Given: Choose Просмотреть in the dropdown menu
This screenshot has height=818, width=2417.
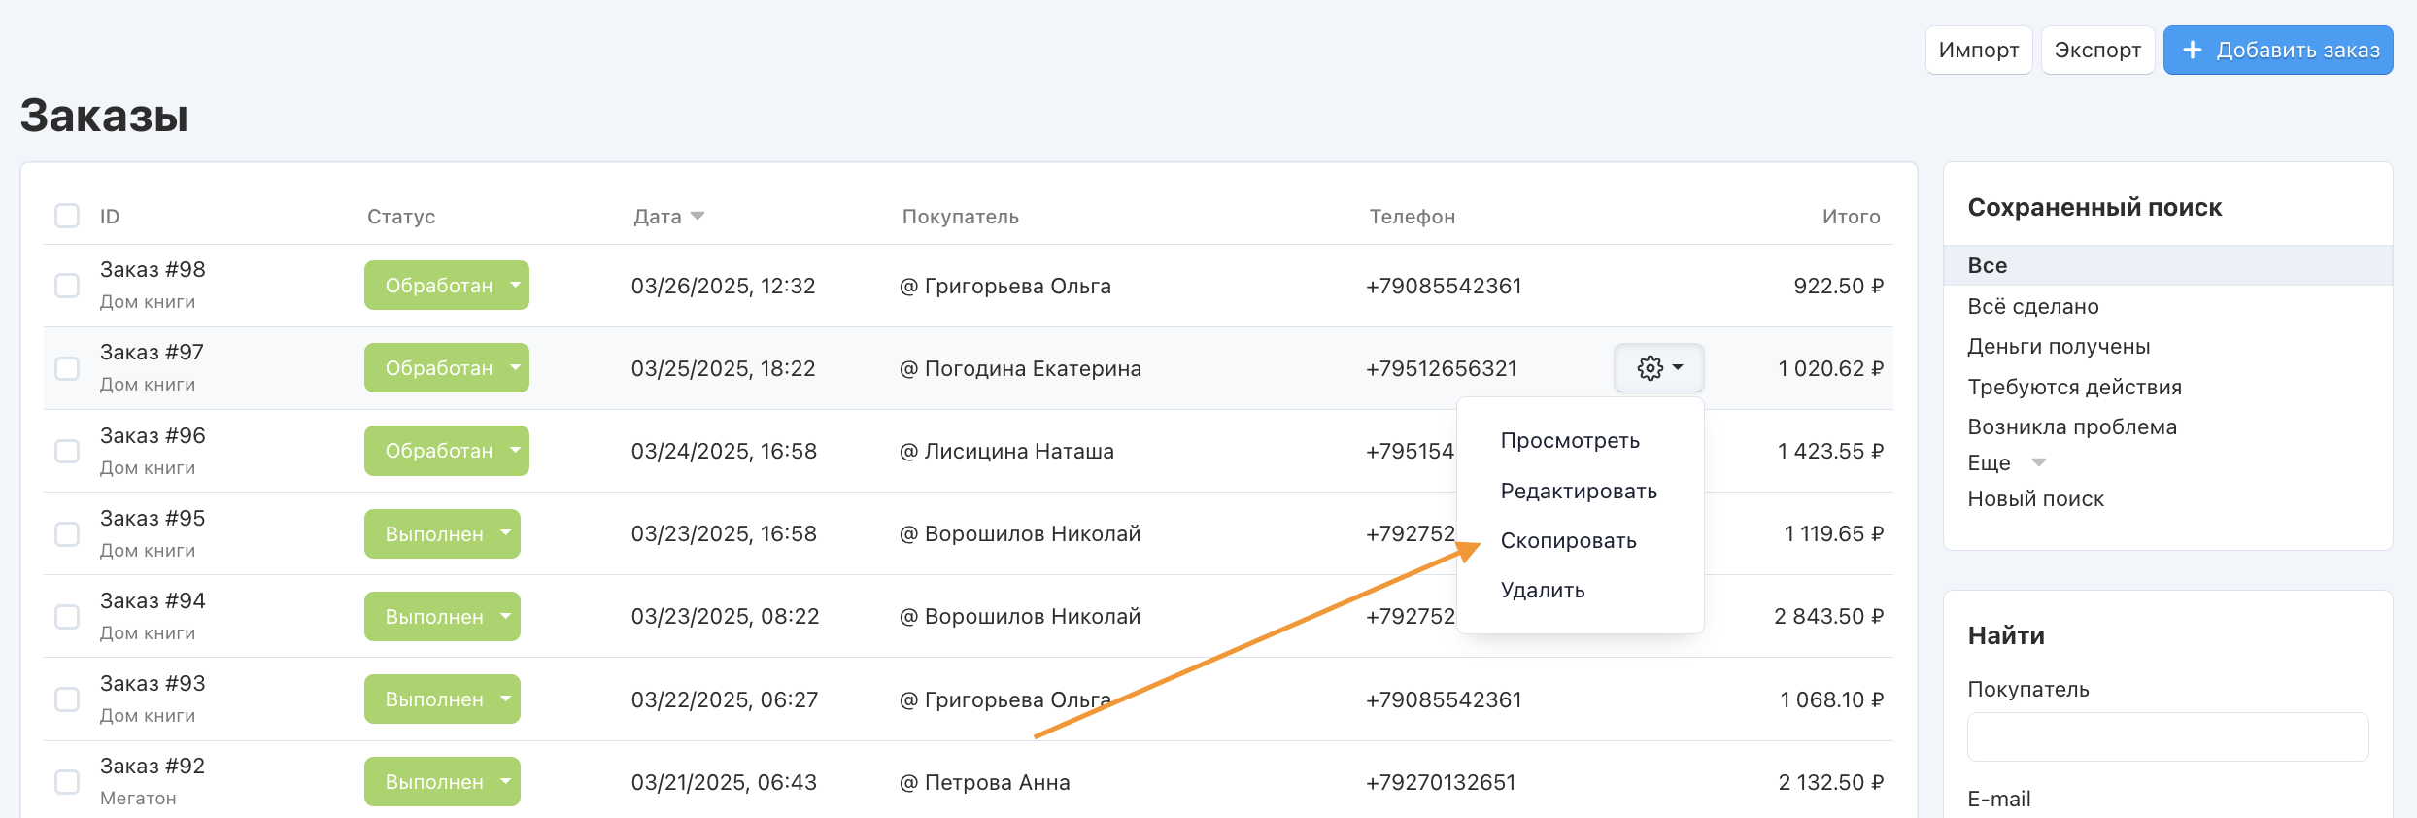Looking at the screenshot, I should pyautogui.click(x=1570, y=441).
